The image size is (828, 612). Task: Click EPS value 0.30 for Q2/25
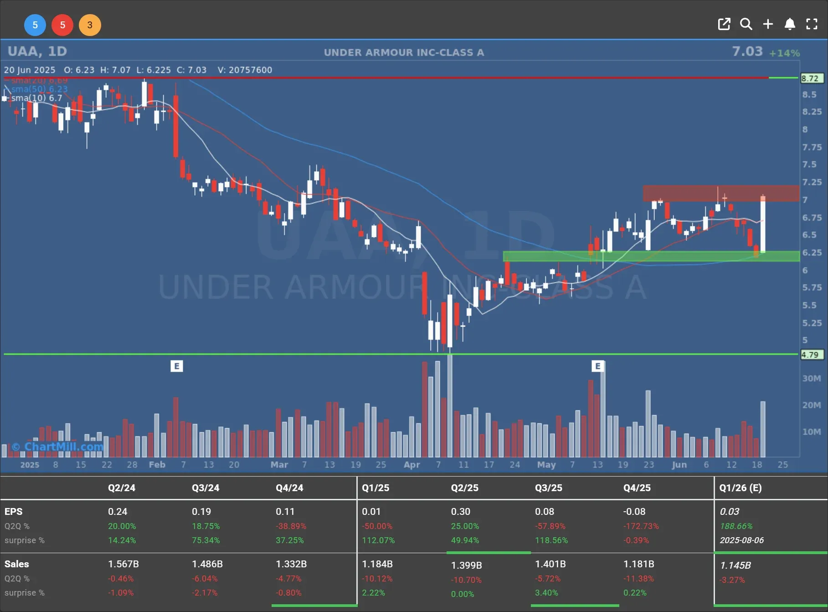click(x=461, y=512)
